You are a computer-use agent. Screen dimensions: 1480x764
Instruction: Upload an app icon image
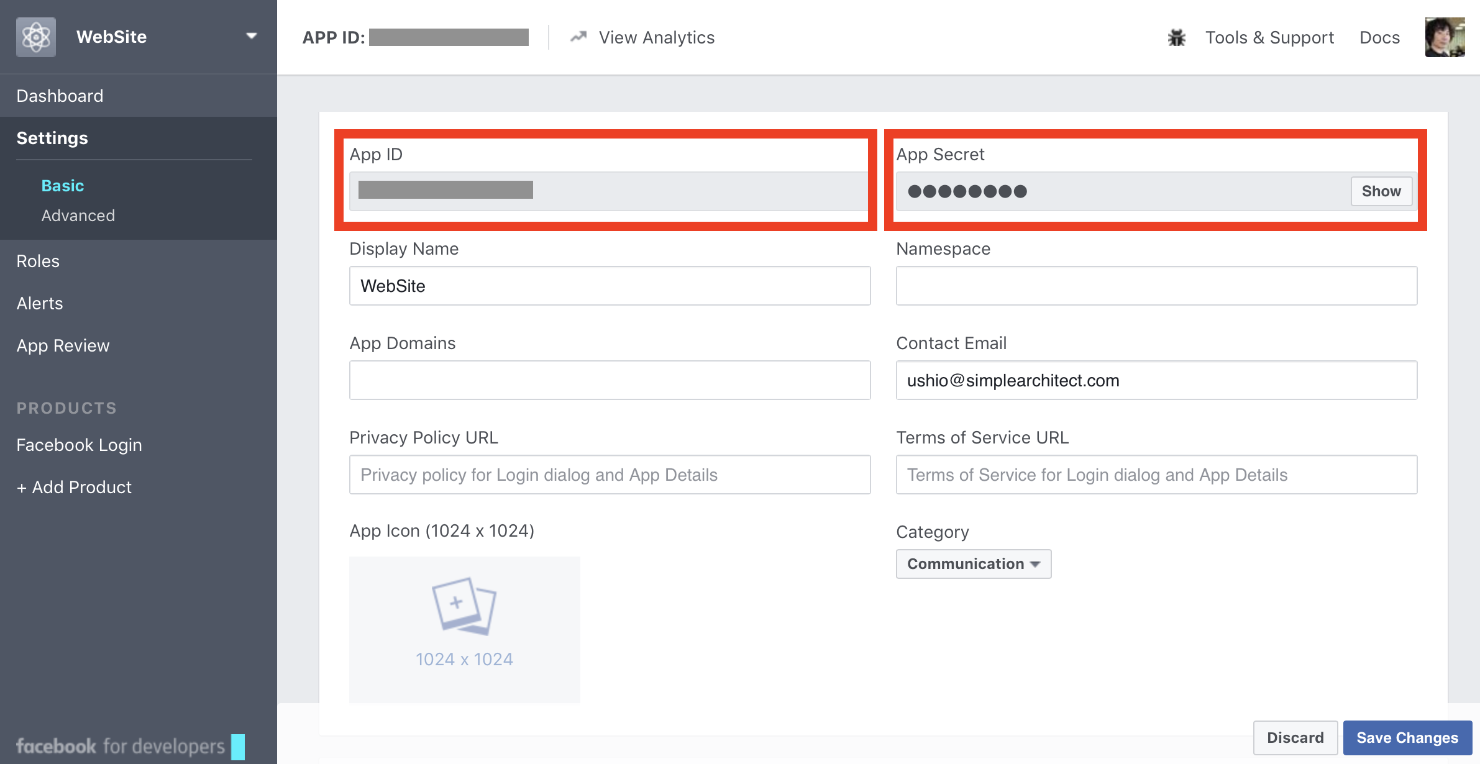(464, 629)
